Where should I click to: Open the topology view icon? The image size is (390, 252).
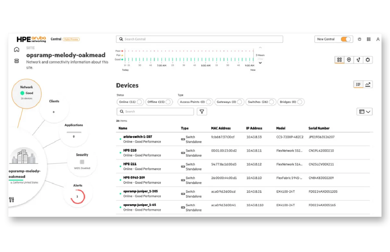pos(358,60)
